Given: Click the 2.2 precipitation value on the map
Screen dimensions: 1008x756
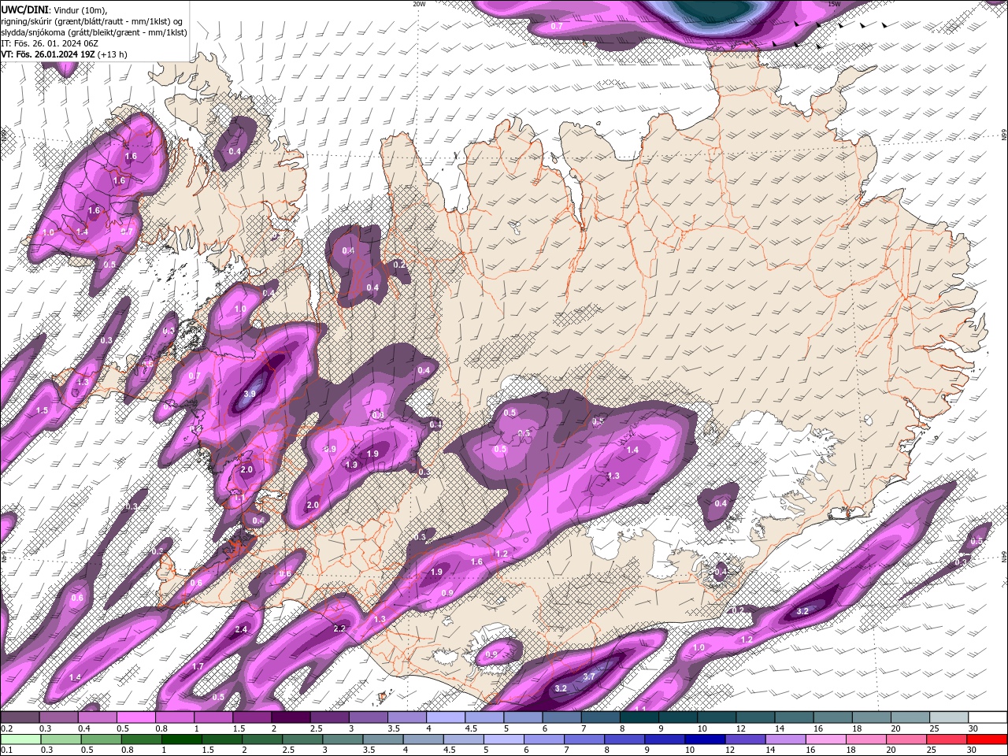Looking at the screenshot, I should click(x=339, y=628).
